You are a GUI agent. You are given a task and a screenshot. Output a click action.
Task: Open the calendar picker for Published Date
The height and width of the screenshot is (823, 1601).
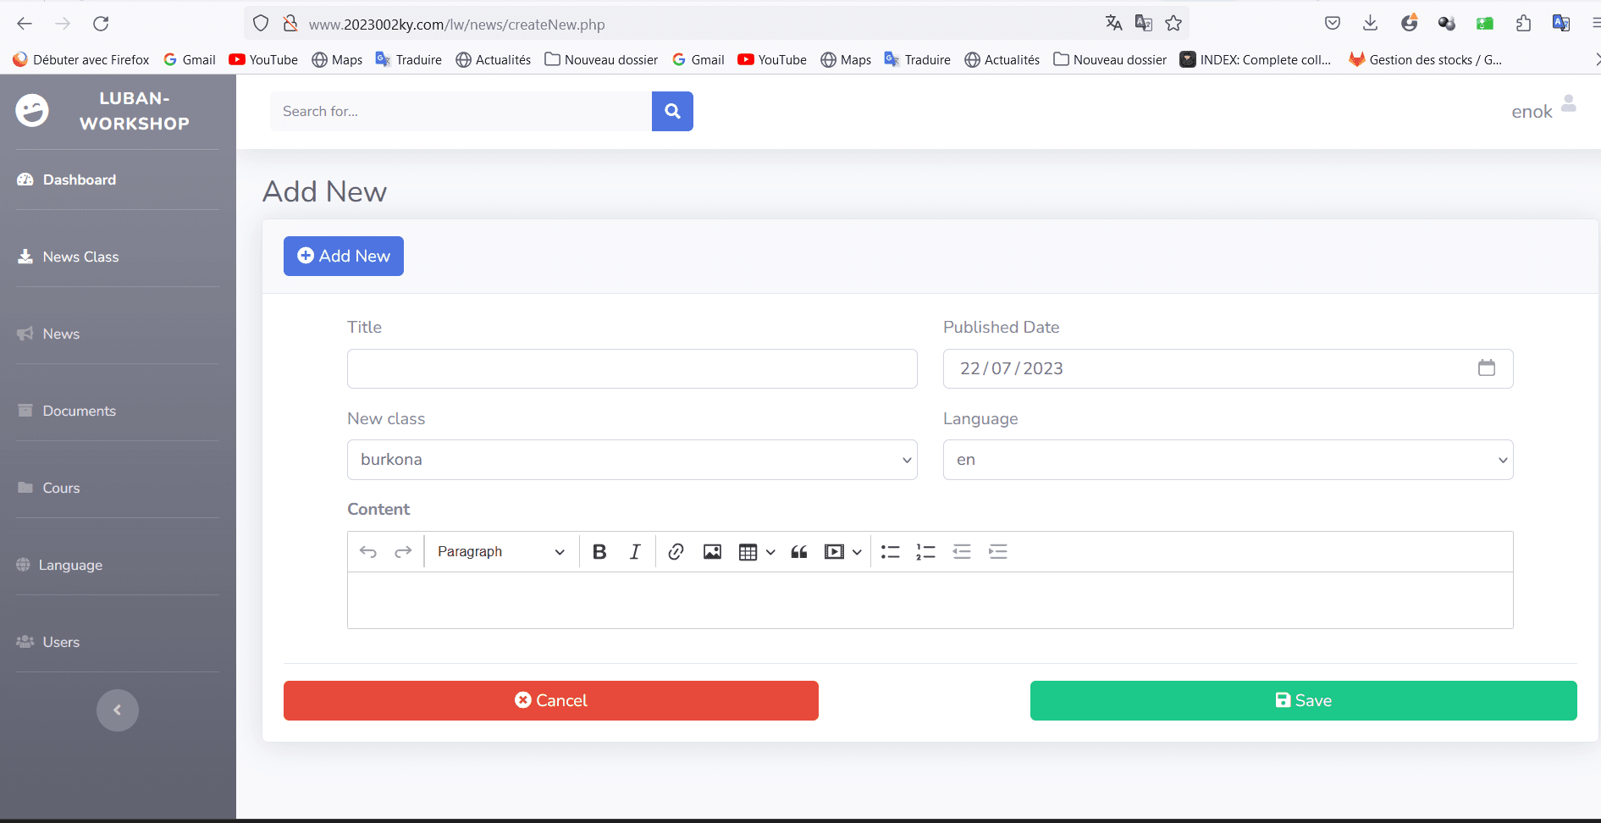coord(1486,368)
